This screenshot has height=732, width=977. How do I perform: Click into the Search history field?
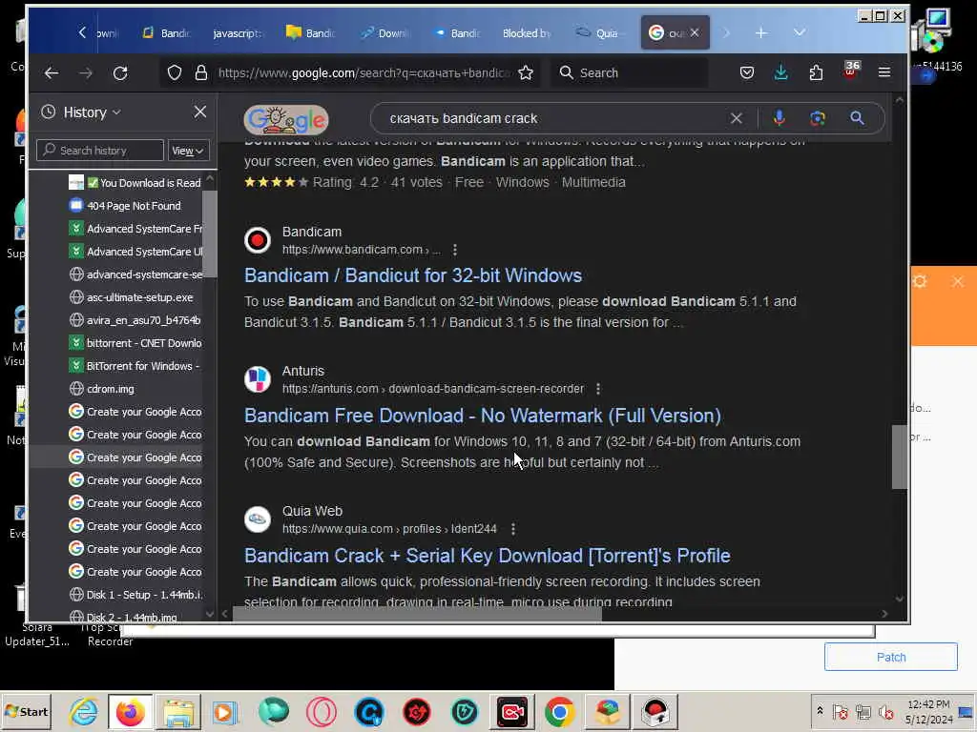(x=99, y=151)
